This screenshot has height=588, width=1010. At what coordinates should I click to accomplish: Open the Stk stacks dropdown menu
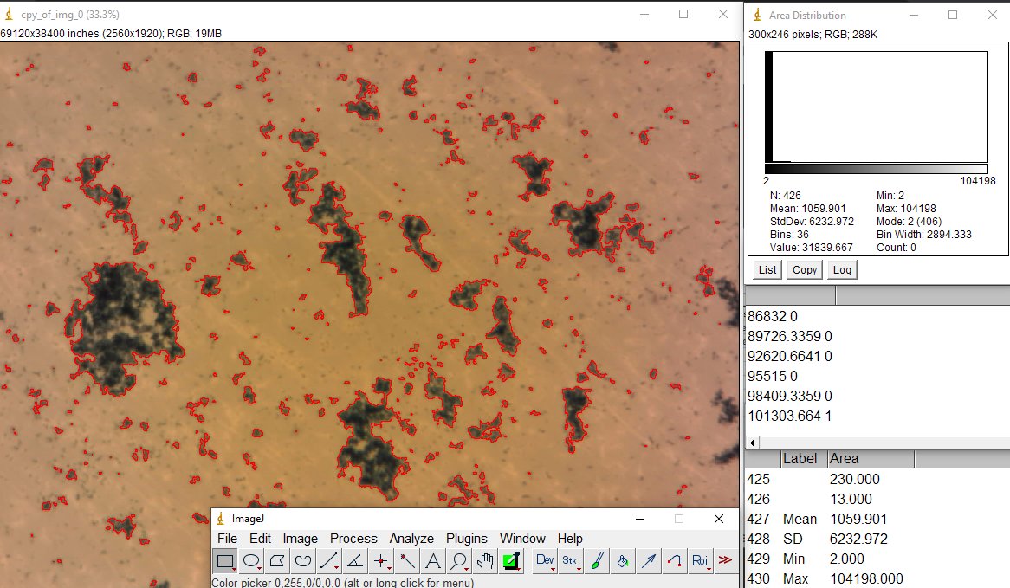(570, 561)
